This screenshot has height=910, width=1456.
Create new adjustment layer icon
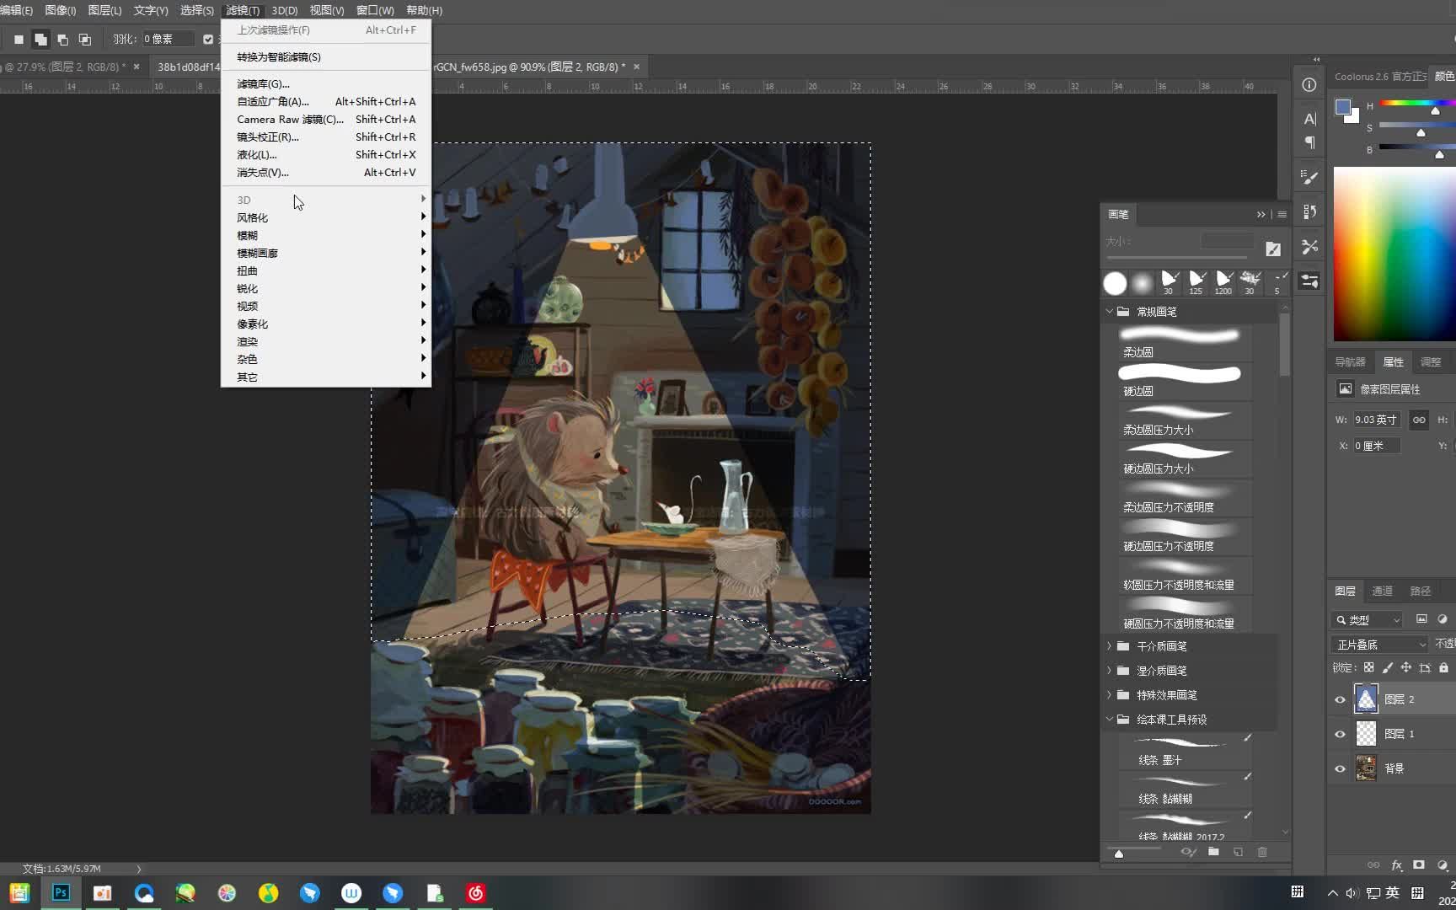tap(1442, 865)
